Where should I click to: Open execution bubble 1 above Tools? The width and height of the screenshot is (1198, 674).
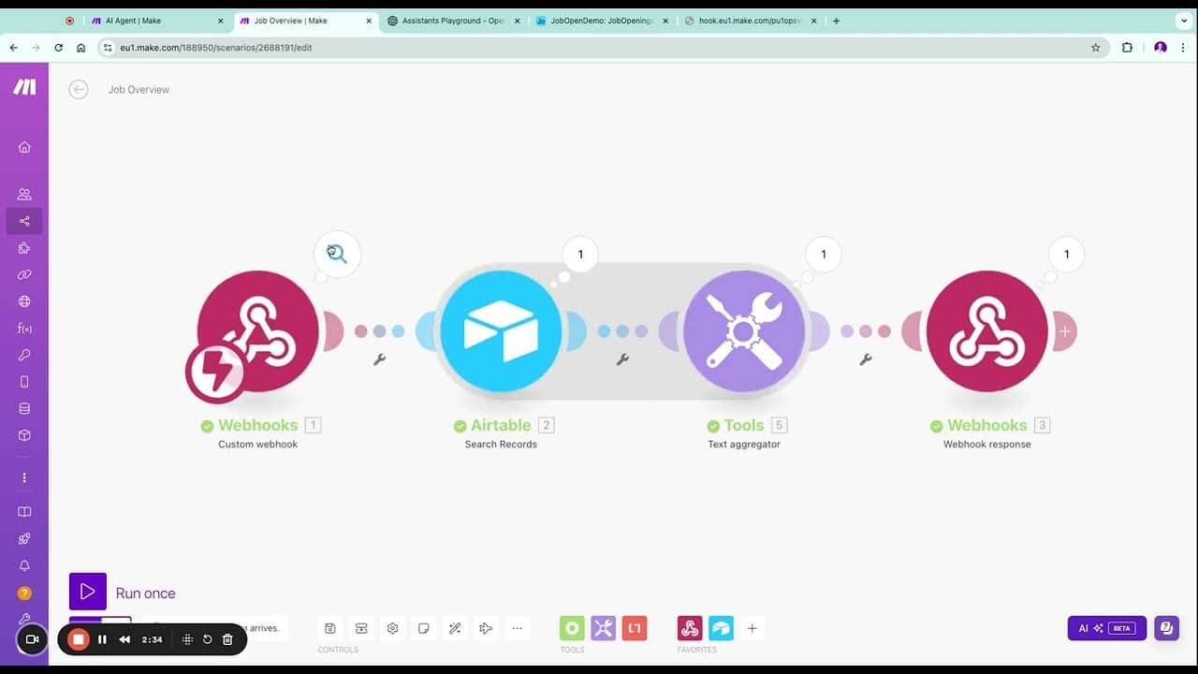tap(824, 254)
